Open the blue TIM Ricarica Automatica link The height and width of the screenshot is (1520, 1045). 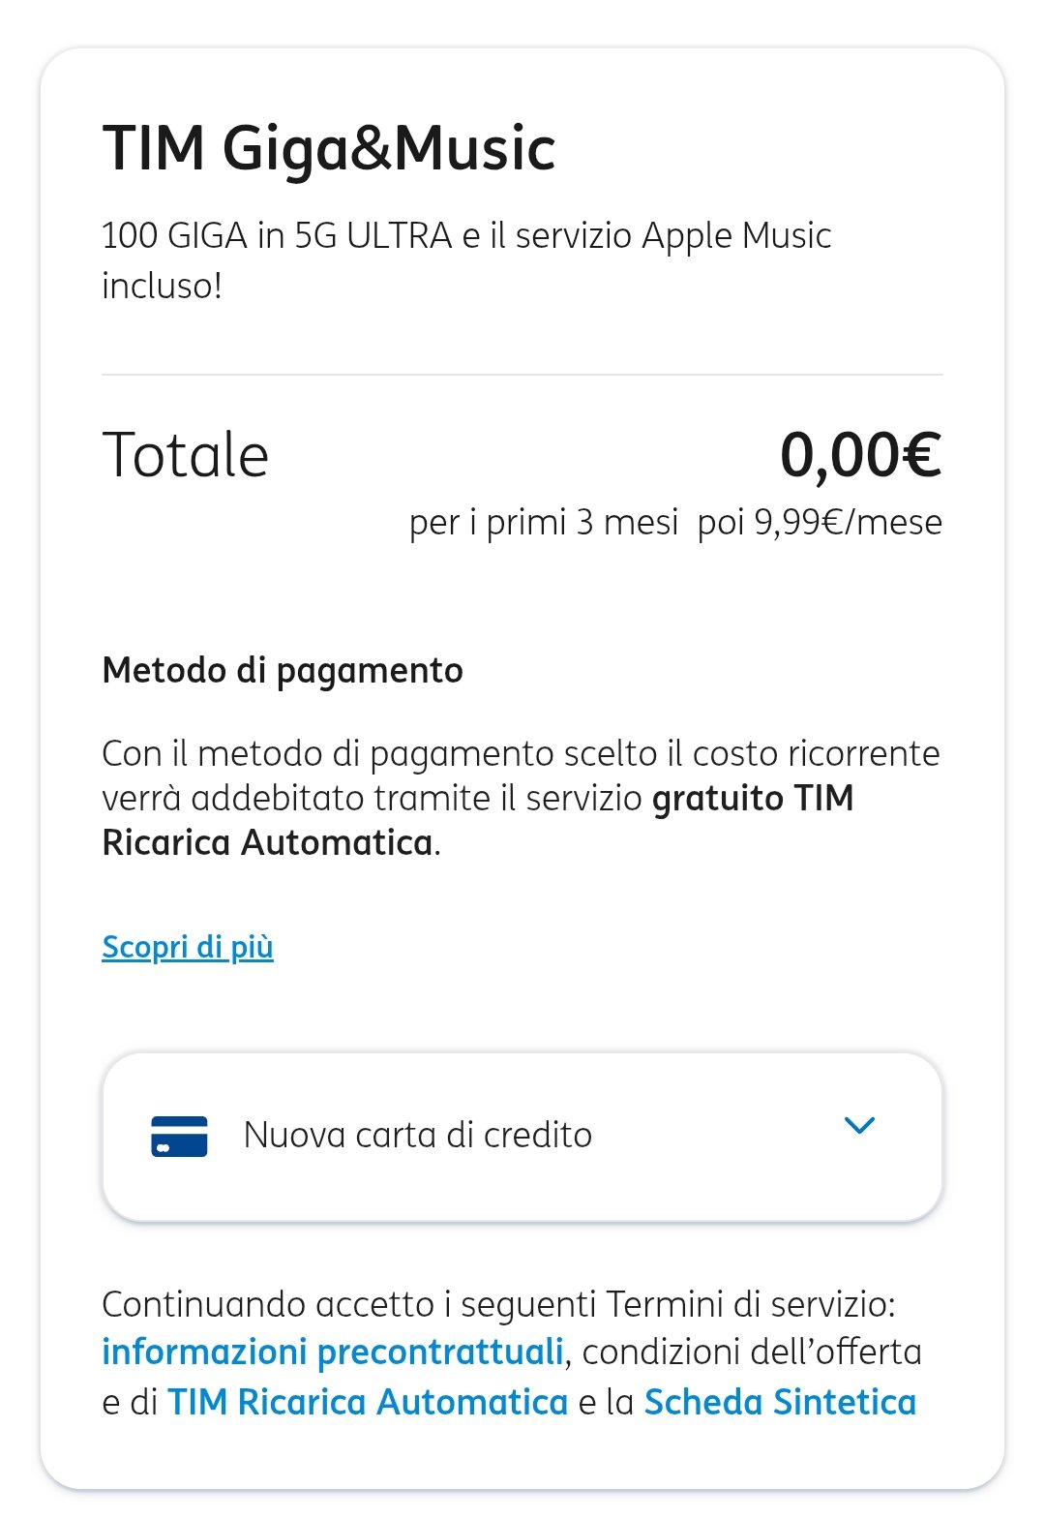coord(368,1402)
